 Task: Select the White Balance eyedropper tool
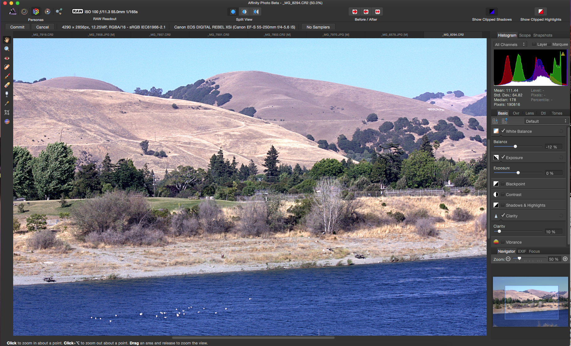pyautogui.click(x=7, y=103)
